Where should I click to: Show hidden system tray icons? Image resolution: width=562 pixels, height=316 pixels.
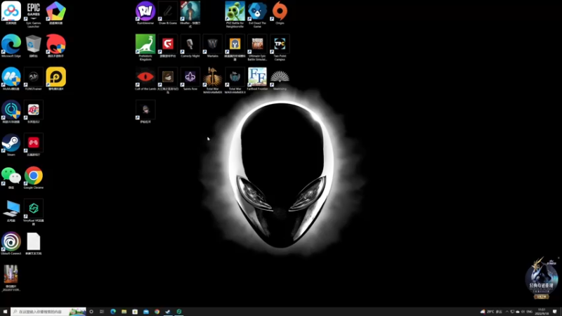click(507, 312)
